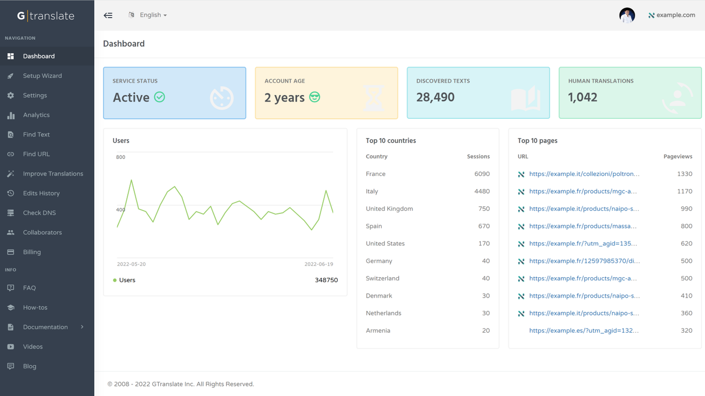Open the FAQ page from Info section

(x=30, y=288)
